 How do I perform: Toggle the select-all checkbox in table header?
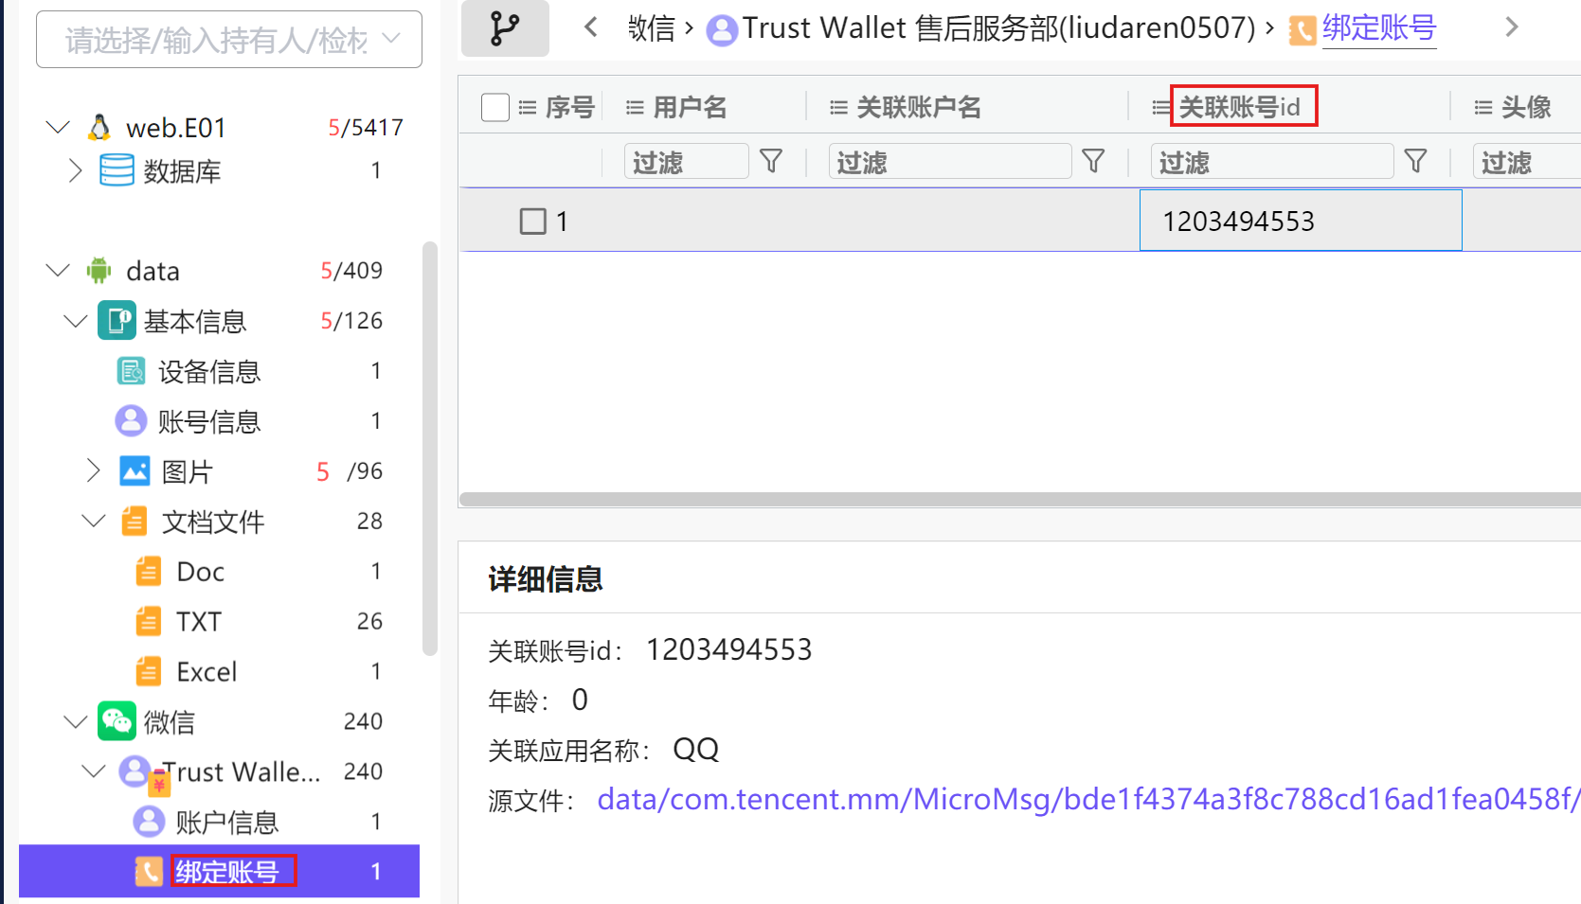(494, 107)
